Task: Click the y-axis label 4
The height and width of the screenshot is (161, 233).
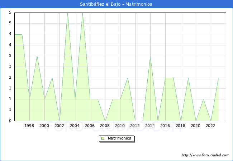Action: pos(11,34)
